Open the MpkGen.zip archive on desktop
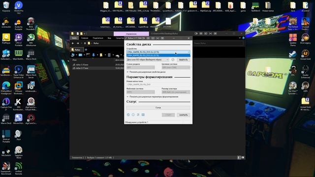Screen dimensions: 315x177 (206, 6)
